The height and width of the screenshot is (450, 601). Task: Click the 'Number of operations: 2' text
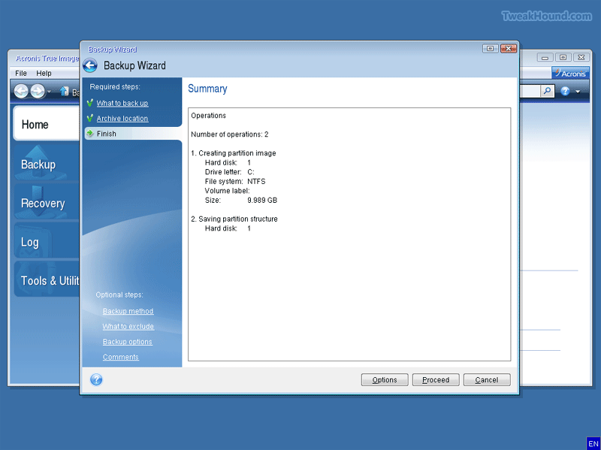[x=230, y=134]
